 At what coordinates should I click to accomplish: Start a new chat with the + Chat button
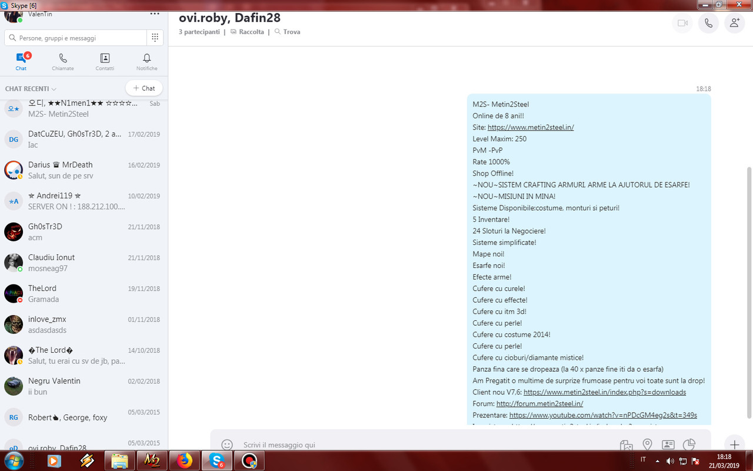[144, 88]
